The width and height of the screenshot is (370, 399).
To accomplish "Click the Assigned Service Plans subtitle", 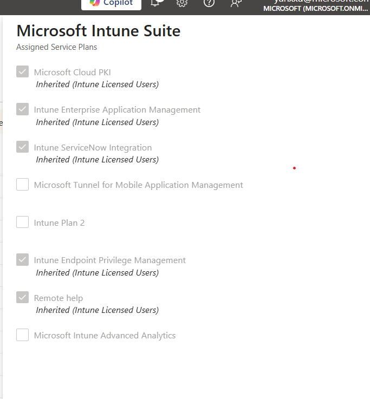I will (56, 47).
